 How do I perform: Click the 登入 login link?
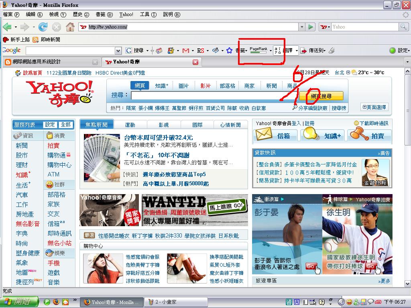pos(297,124)
